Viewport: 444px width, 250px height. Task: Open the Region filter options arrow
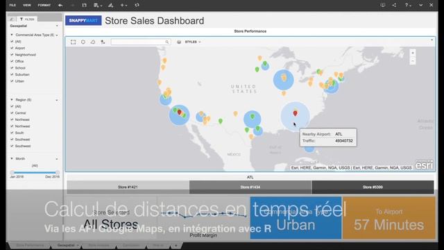[57, 100]
